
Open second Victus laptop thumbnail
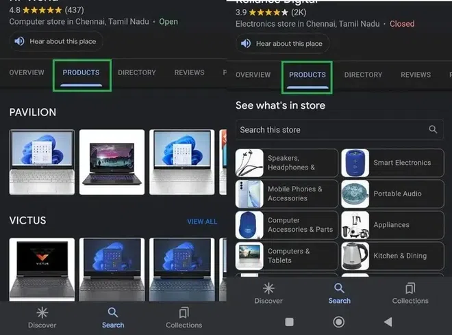(x=112, y=269)
